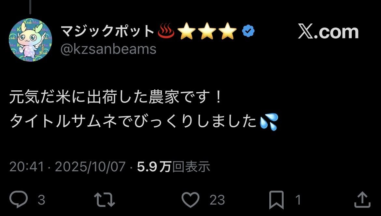Click second tweet line タイトルサムネでびっくり
The width and height of the screenshot is (381, 216).
(x=133, y=121)
